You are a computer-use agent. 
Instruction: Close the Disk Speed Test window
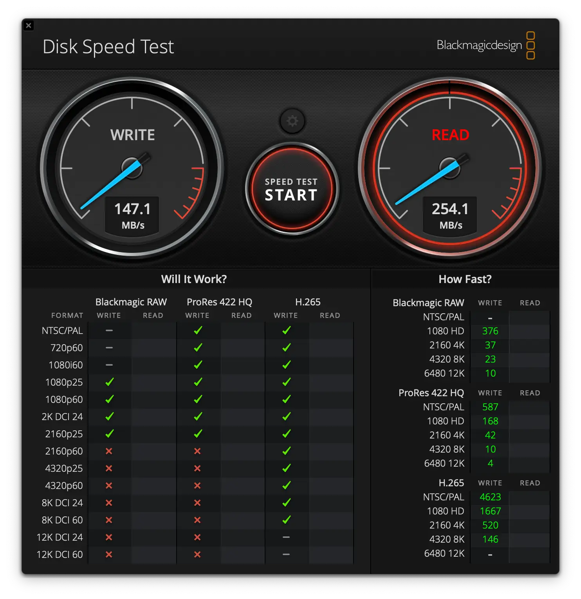(29, 26)
